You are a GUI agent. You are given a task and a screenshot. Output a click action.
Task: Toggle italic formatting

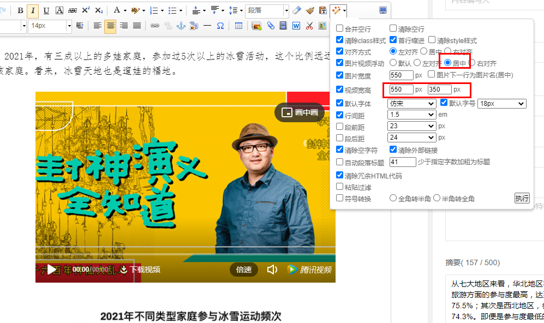pyautogui.click(x=33, y=10)
